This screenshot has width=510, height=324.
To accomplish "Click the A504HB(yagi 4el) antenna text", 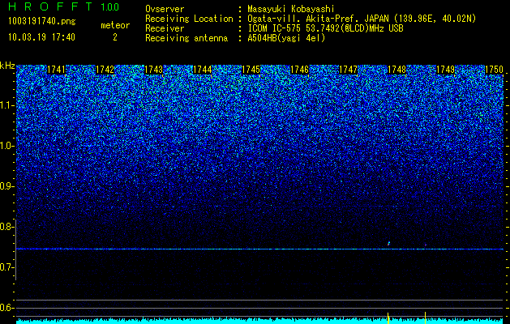I will 286,38.
